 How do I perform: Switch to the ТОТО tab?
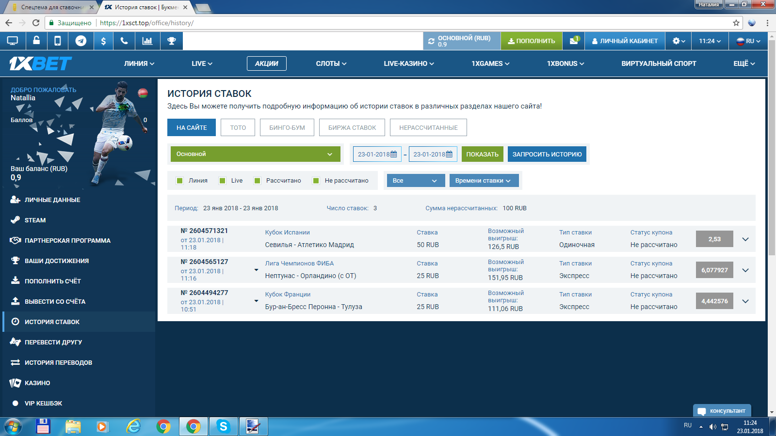(x=238, y=127)
